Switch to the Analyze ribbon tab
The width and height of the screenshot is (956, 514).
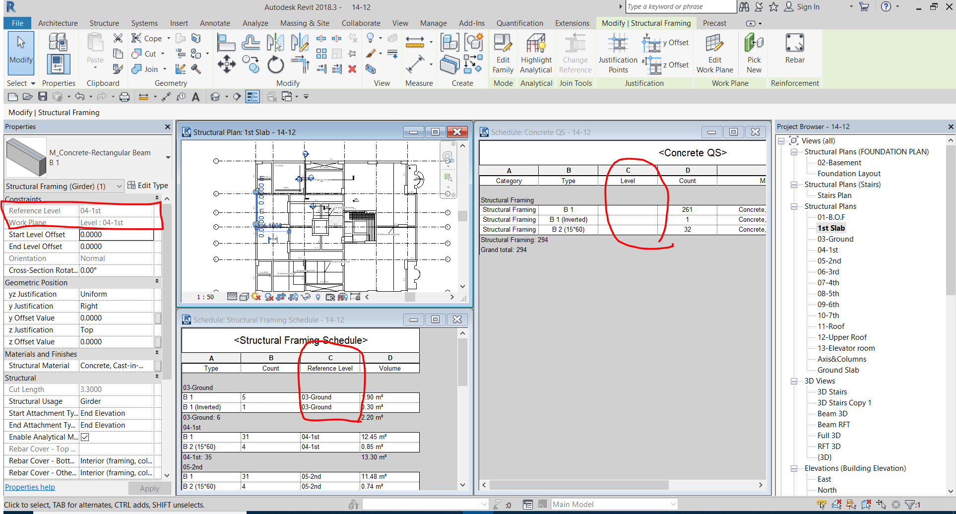(x=255, y=23)
